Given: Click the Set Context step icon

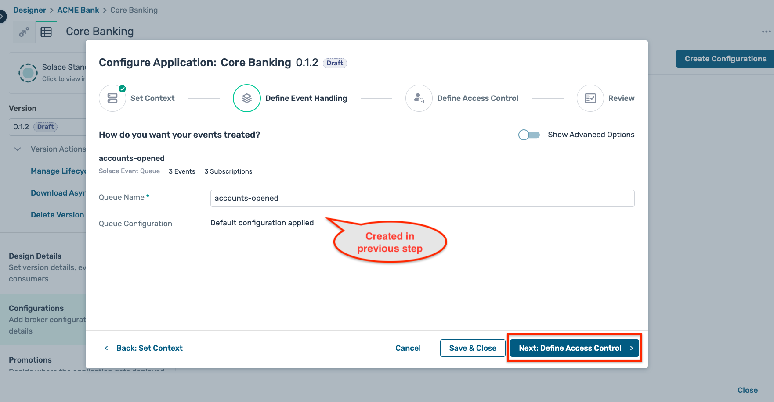Looking at the screenshot, I should click(x=112, y=98).
